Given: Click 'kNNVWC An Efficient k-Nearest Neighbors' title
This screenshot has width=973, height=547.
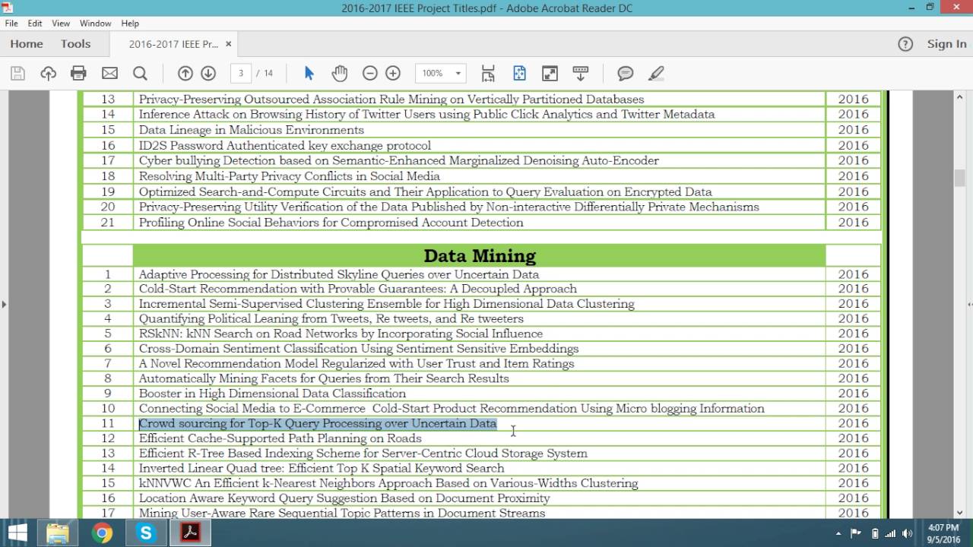Looking at the screenshot, I should pyautogui.click(x=388, y=483).
